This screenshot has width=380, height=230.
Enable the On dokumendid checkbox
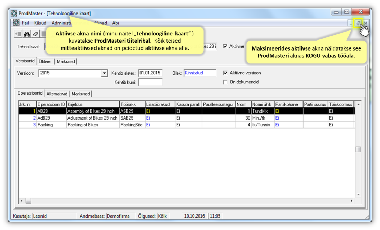pyautogui.click(x=225, y=82)
